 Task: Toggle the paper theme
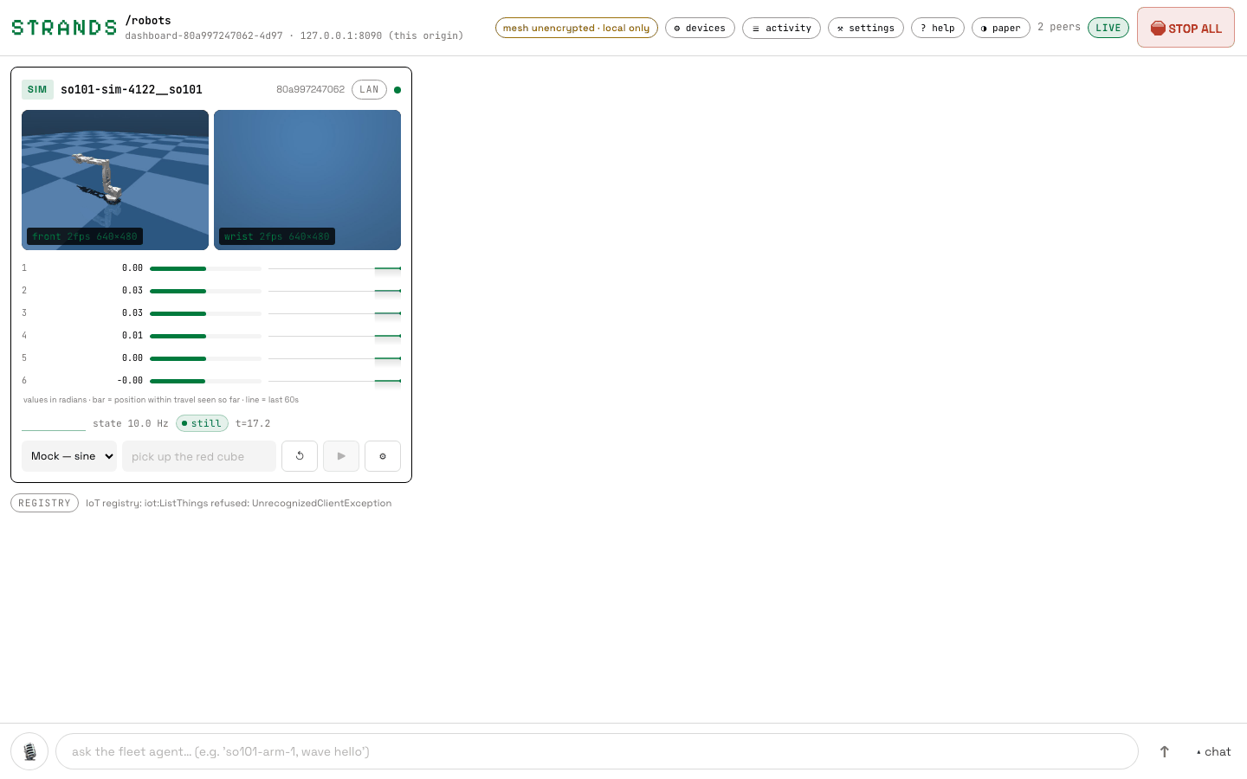click(1001, 28)
